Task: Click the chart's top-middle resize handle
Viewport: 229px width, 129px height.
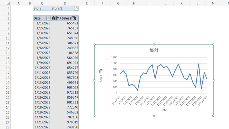Action: click(154, 44)
